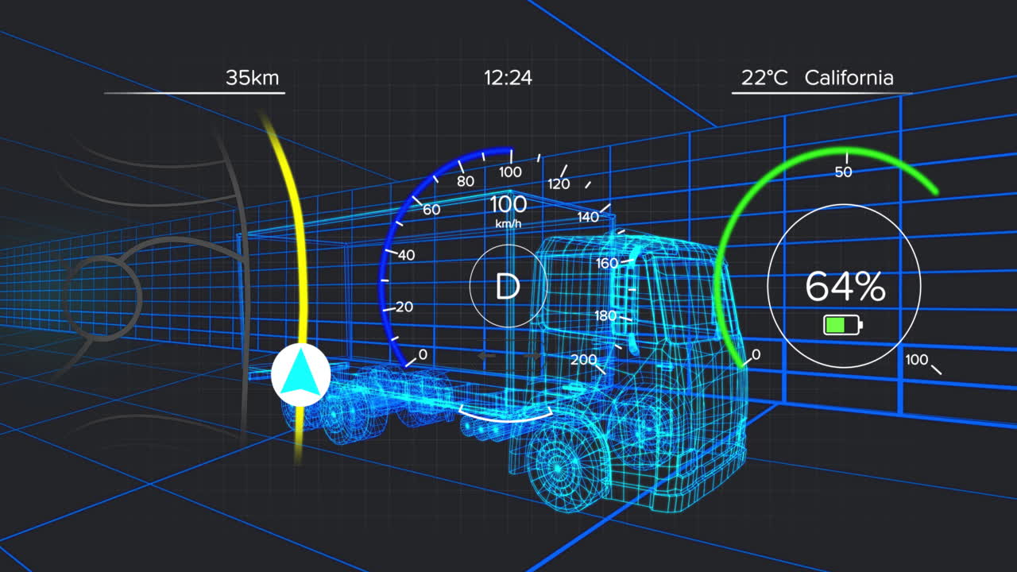Screen dimensions: 1017x572
Task: Click the California location label
Action: click(x=849, y=78)
